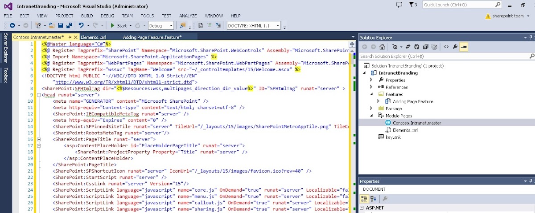
Task: Open the TOOLS menu
Action: click(x=147, y=16)
